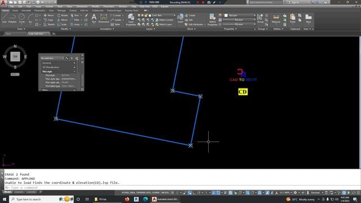Open the No selection dropdown in Properties palette

[52, 58]
